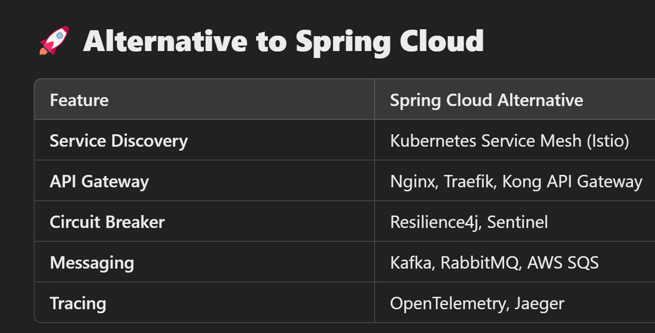Click the word "Resilience4j"
The height and width of the screenshot is (333, 655).
point(434,222)
